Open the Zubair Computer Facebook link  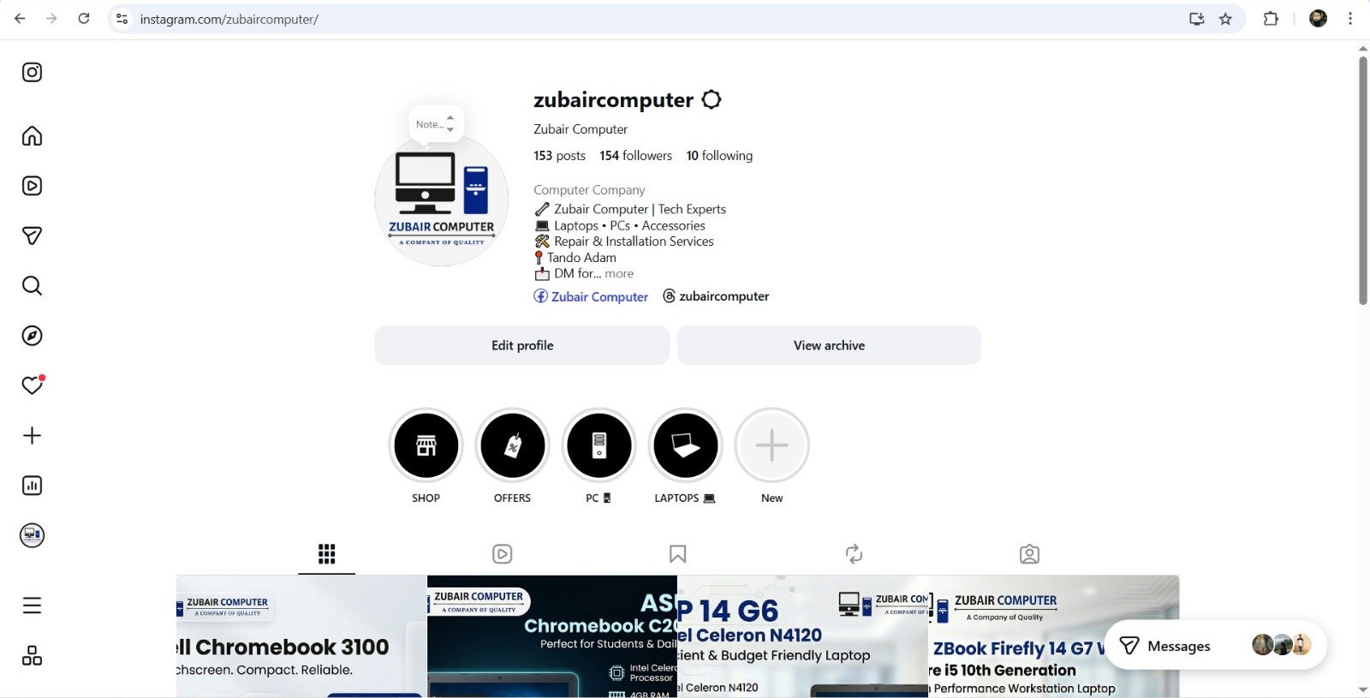[x=591, y=296]
